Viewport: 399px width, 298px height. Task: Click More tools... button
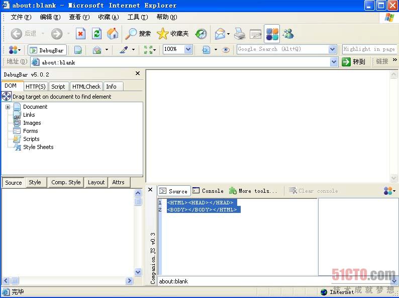tap(253, 191)
